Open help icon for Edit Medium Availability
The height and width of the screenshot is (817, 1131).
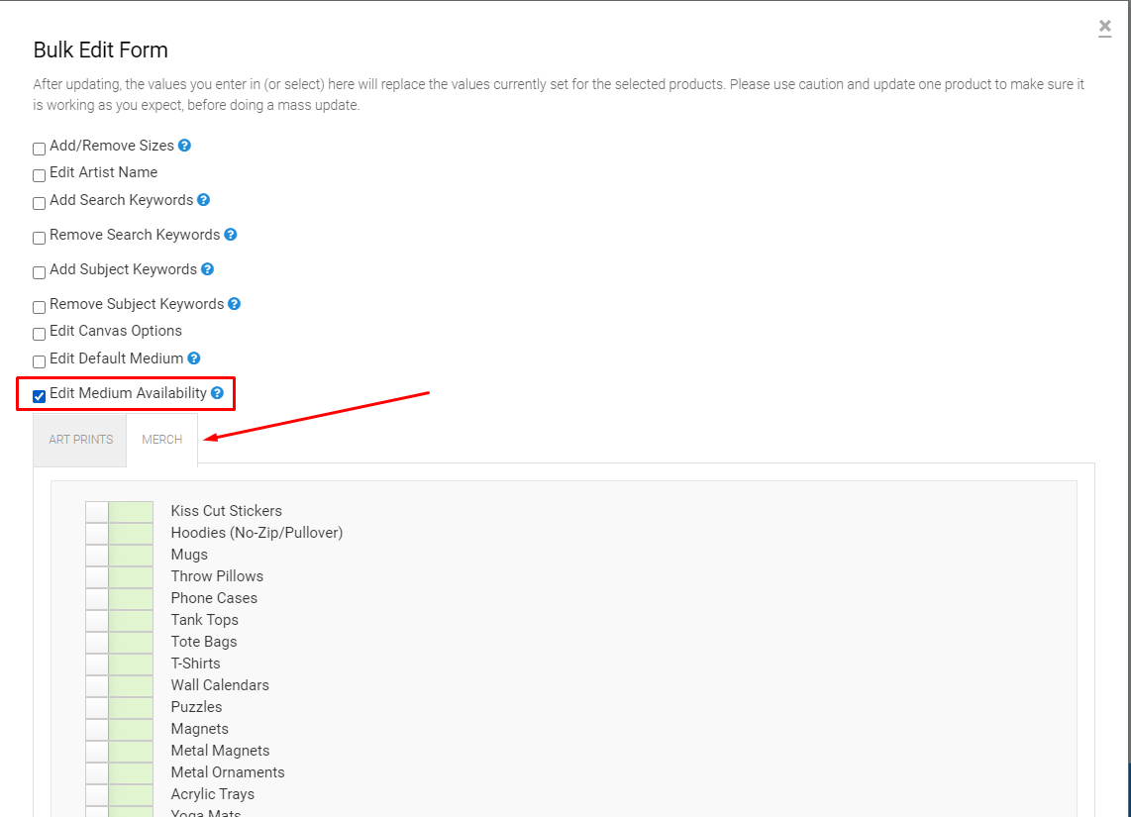pos(217,393)
